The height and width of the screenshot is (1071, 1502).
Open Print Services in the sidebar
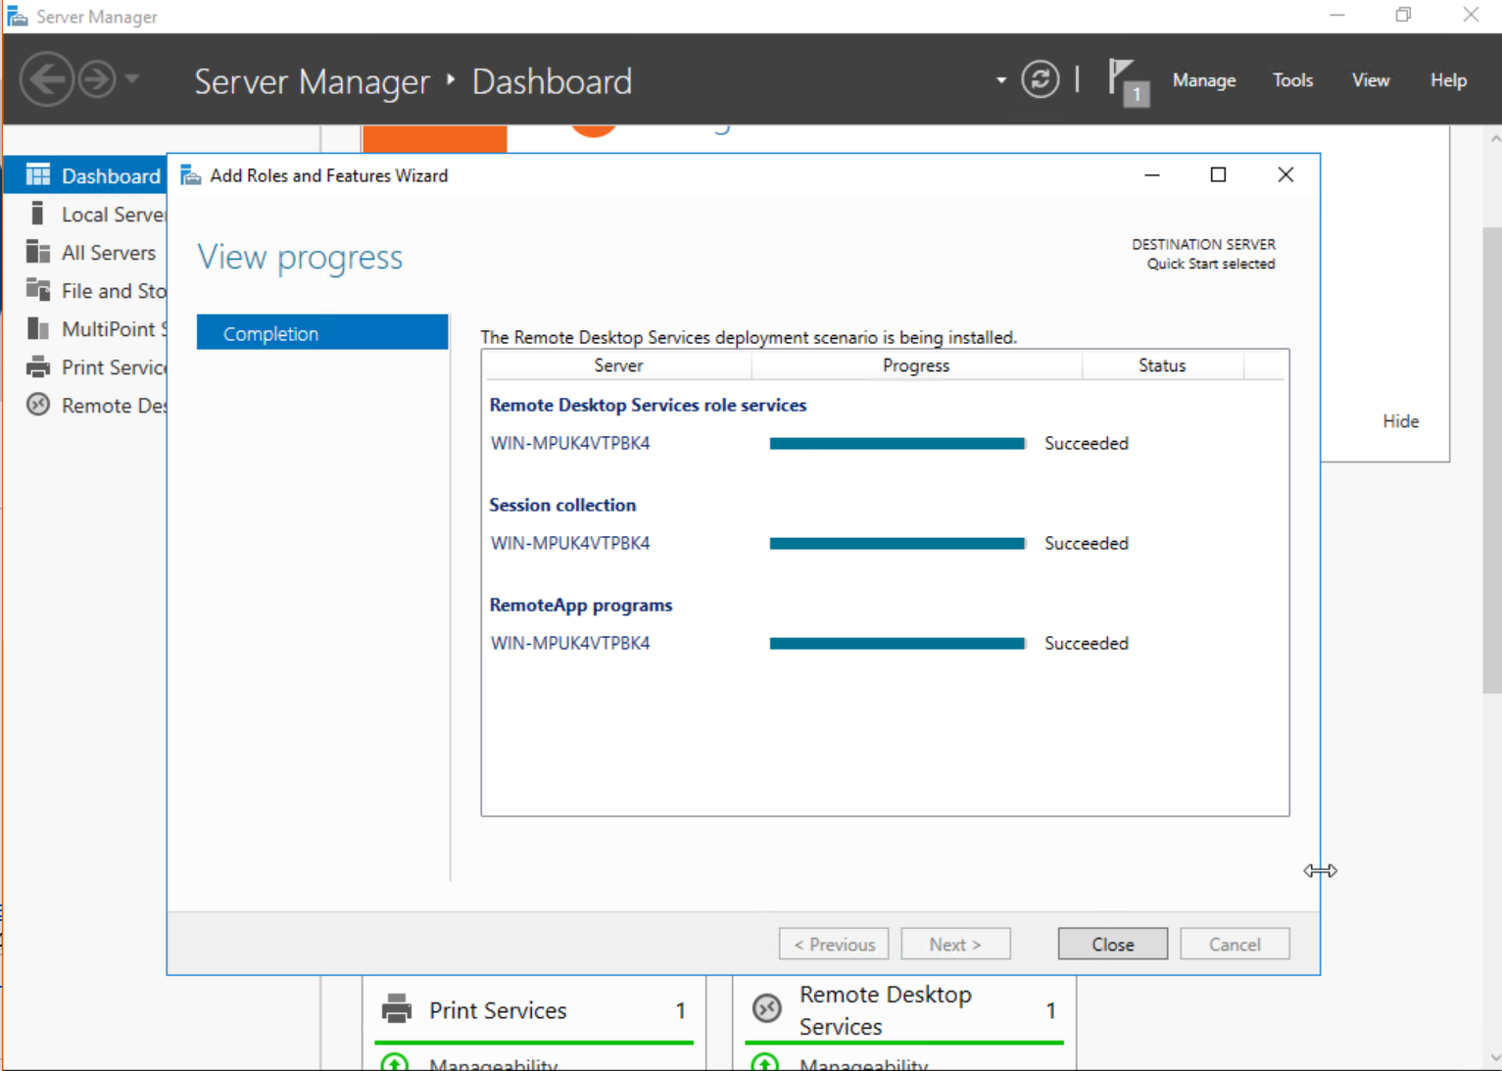pos(85,366)
